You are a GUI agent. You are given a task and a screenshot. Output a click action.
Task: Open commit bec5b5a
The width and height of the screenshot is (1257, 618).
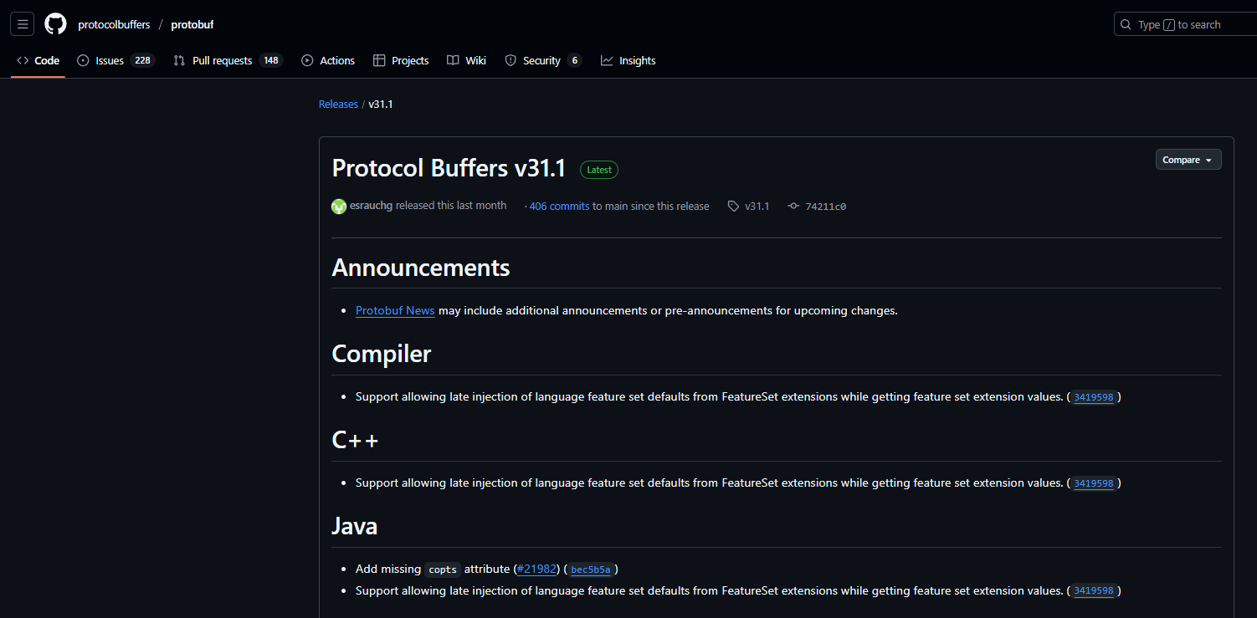click(591, 569)
